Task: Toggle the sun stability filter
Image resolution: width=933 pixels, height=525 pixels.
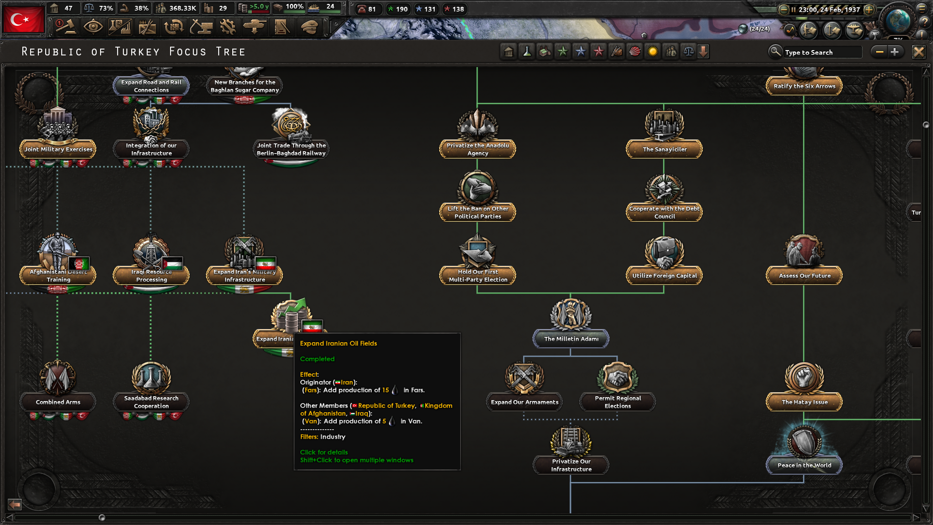Action: pos(653,52)
